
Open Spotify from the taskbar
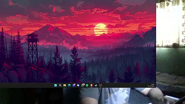click(87, 85)
